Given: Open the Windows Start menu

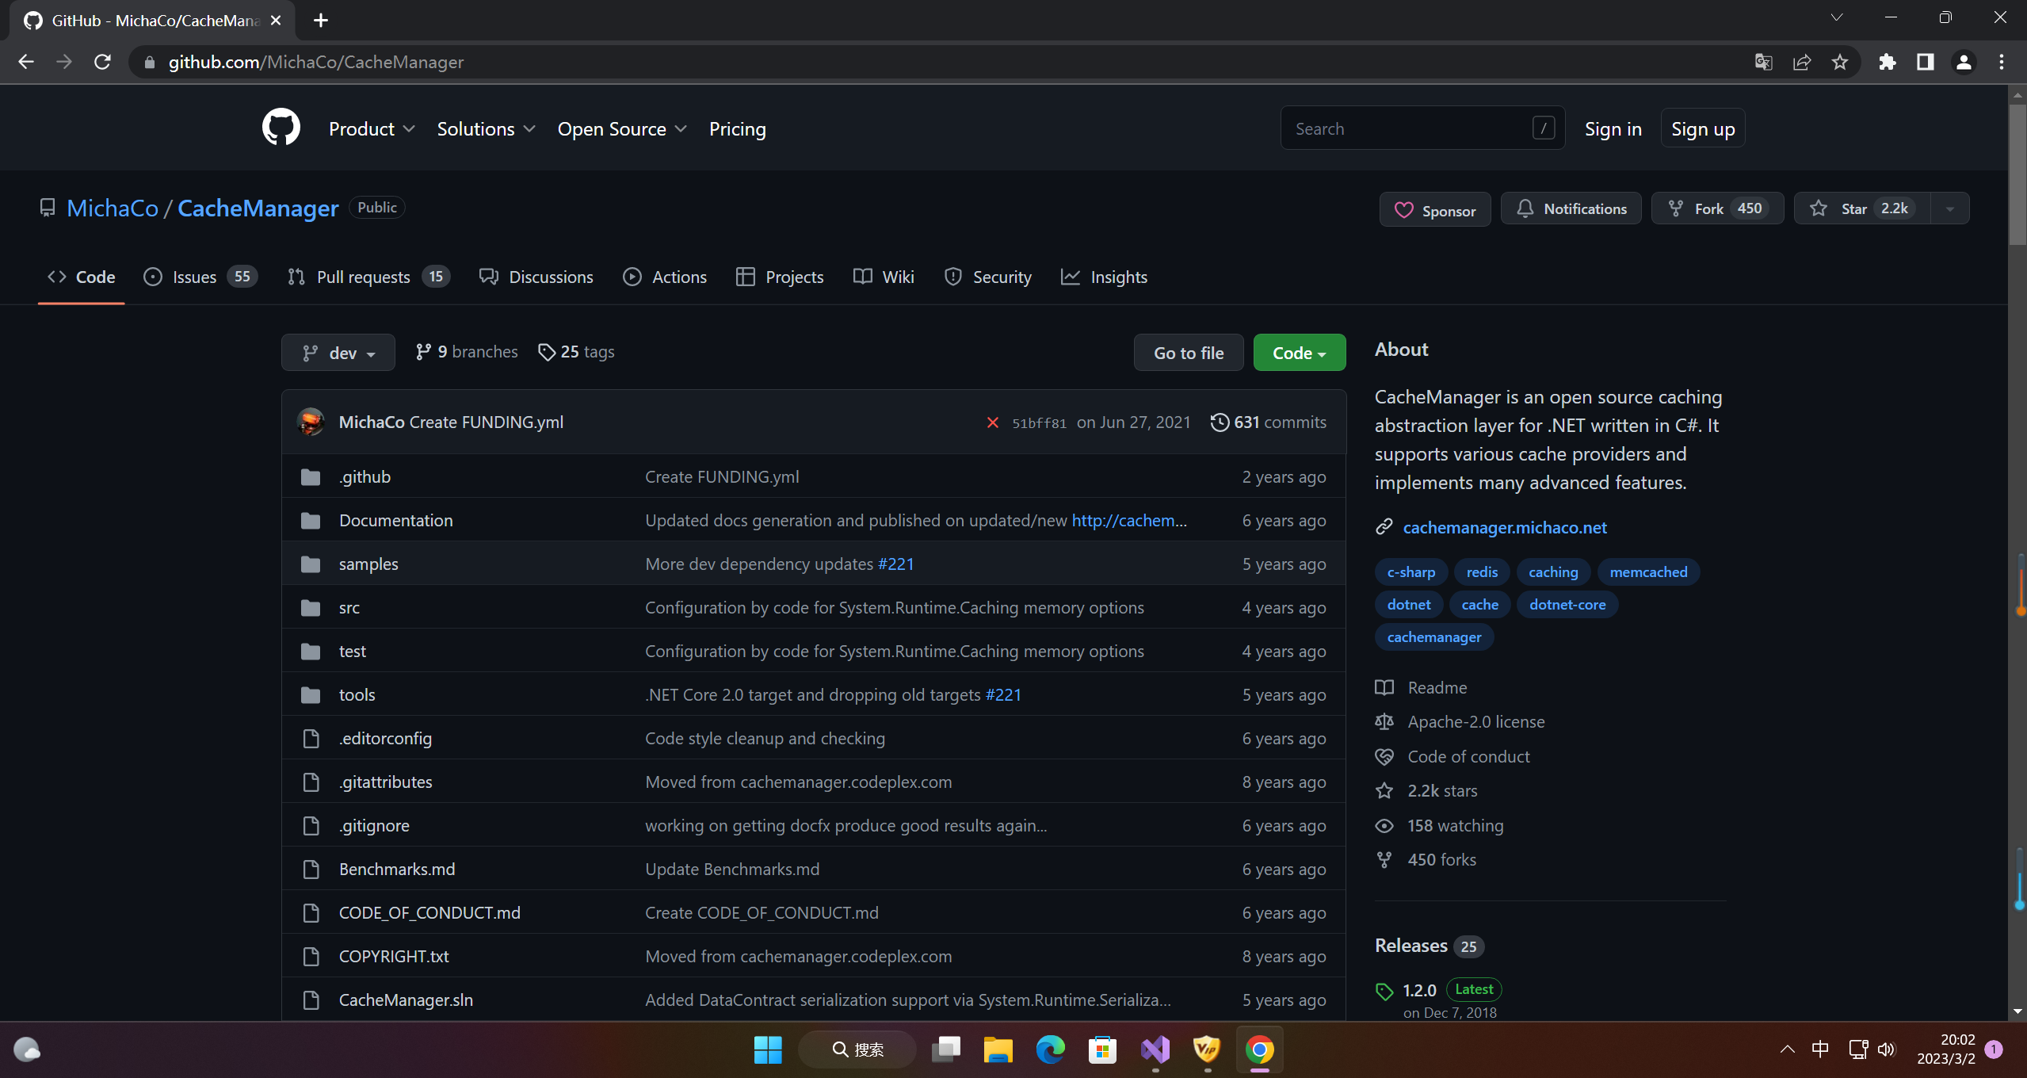Looking at the screenshot, I should click(768, 1049).
